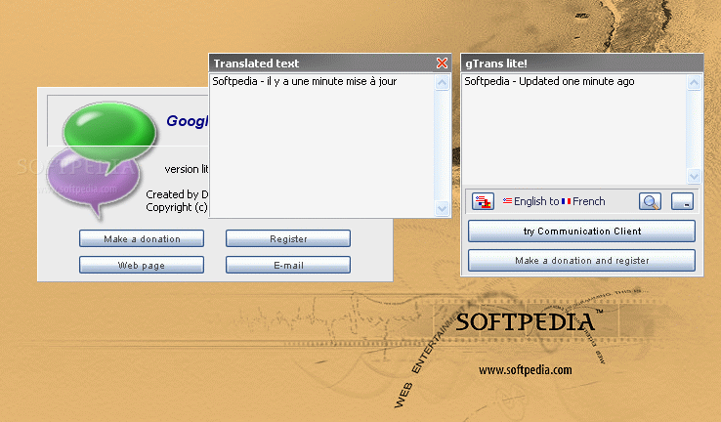Image resolution: width=721 pixels, height=422 pixels.
Task: Click the language swap flags icon
Action: tap(483, 201)
